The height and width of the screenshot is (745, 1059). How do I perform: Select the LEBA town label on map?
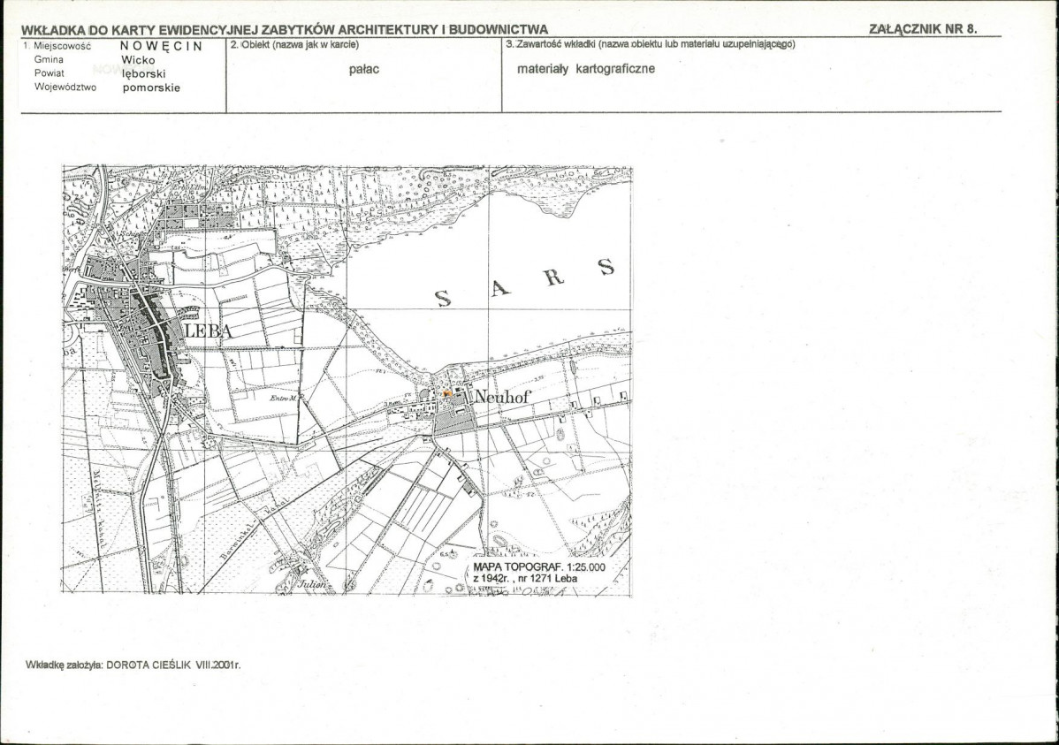point(208,331)
